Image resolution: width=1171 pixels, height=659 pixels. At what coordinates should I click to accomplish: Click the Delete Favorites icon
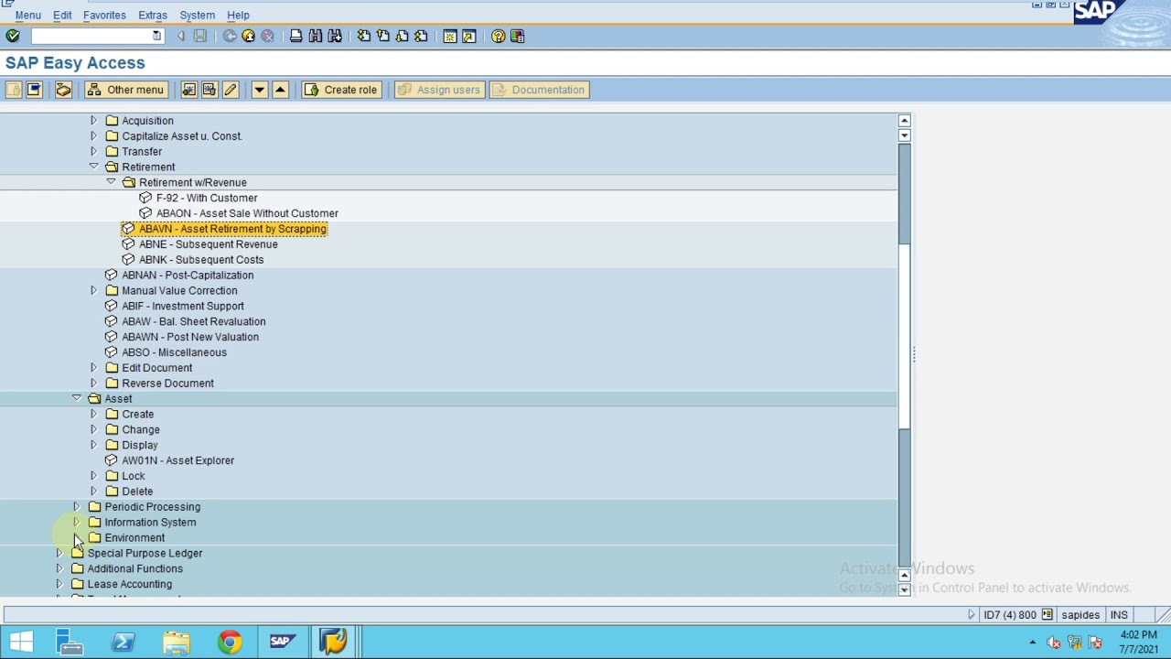coord(209,90)
